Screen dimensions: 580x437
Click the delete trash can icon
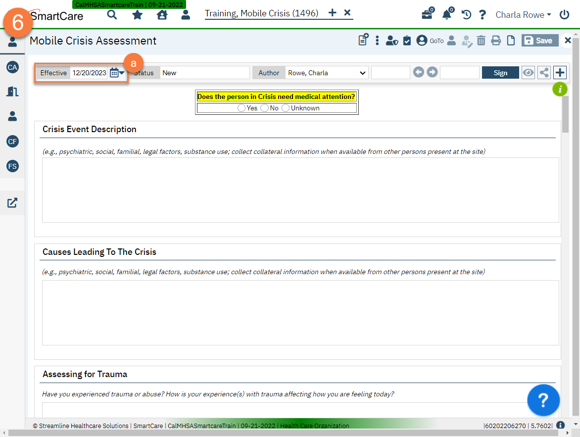(x=481, y=40)
